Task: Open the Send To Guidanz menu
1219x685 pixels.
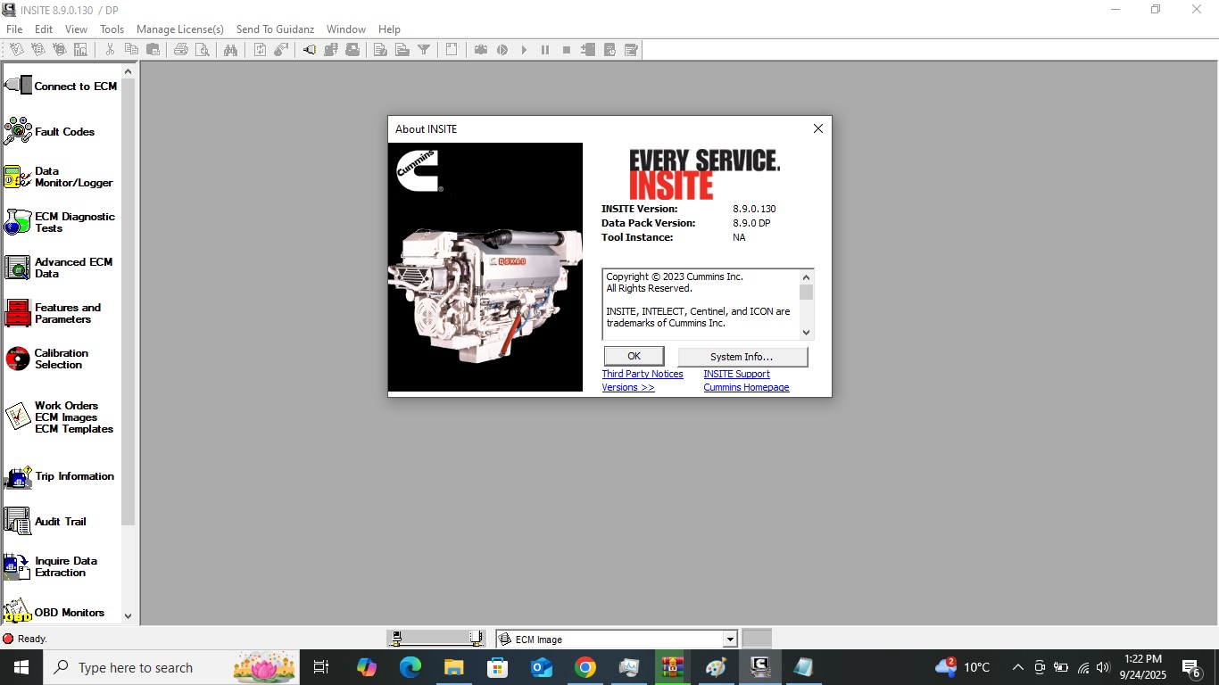Action: pos(275,29)
